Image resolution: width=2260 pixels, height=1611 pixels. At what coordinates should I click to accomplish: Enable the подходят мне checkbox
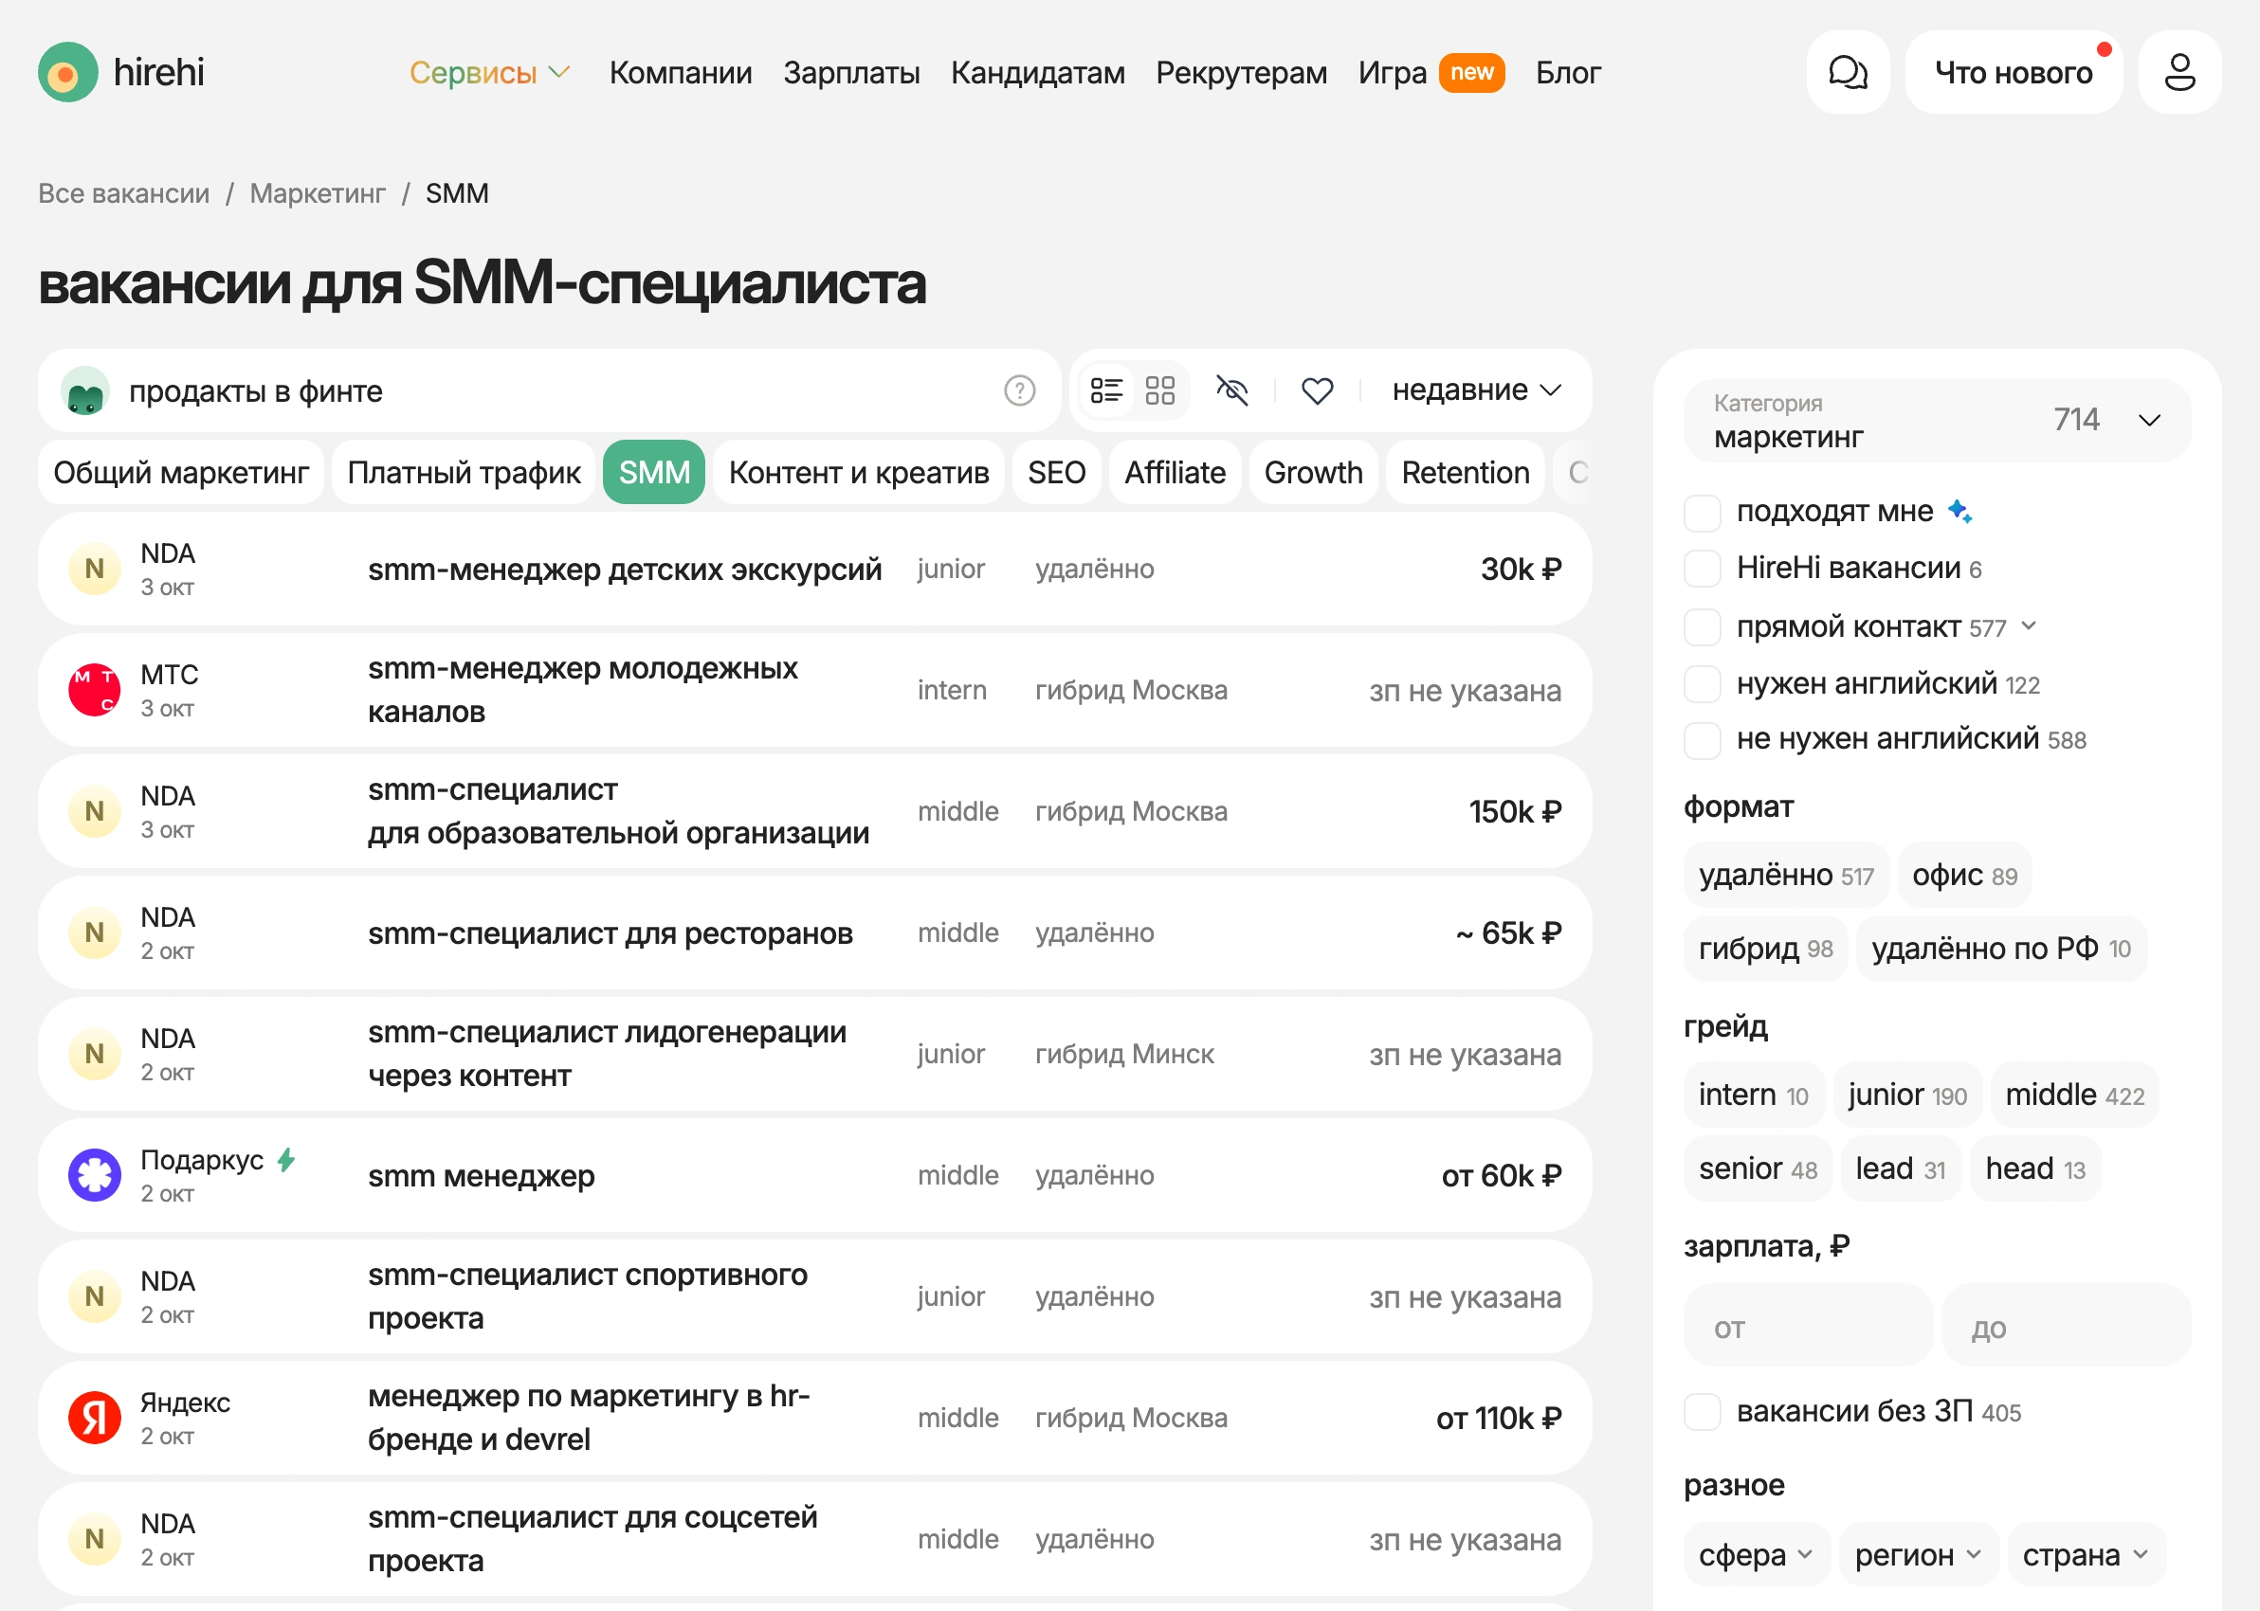(1702, 513)
